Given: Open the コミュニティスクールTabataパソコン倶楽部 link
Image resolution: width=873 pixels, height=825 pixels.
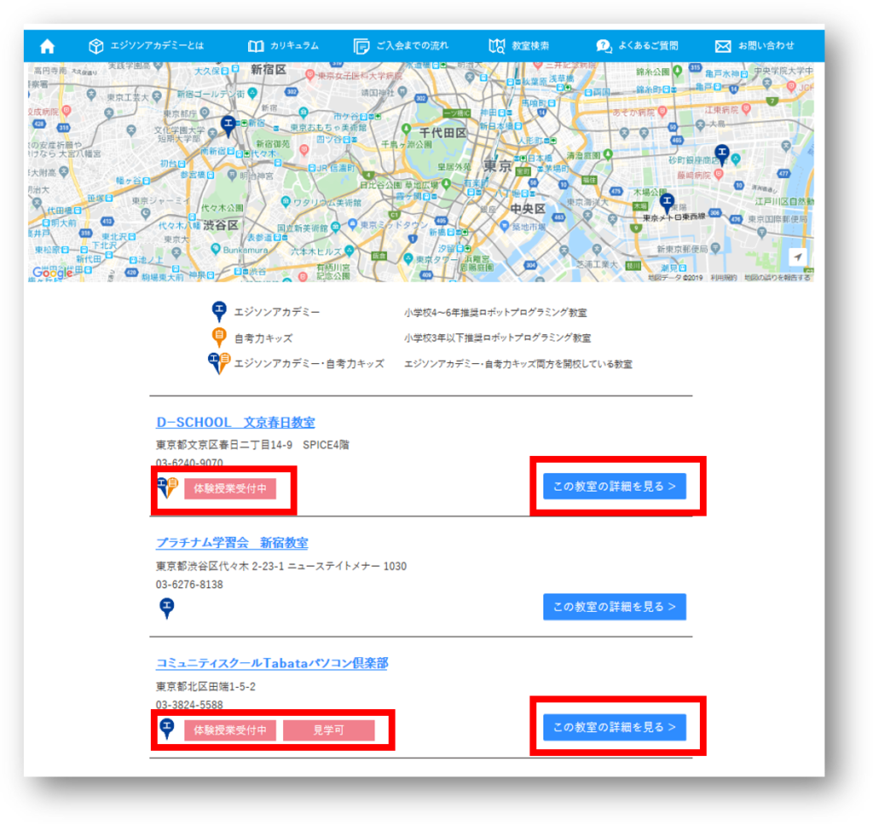Looking at the screenshot, I should (272, 663).
